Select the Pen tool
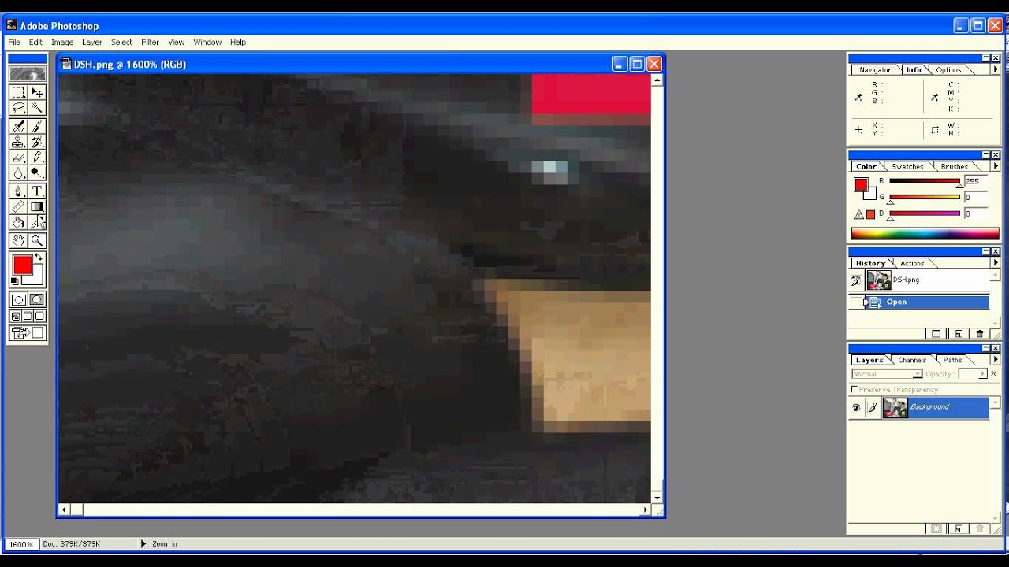 (18, 191)
